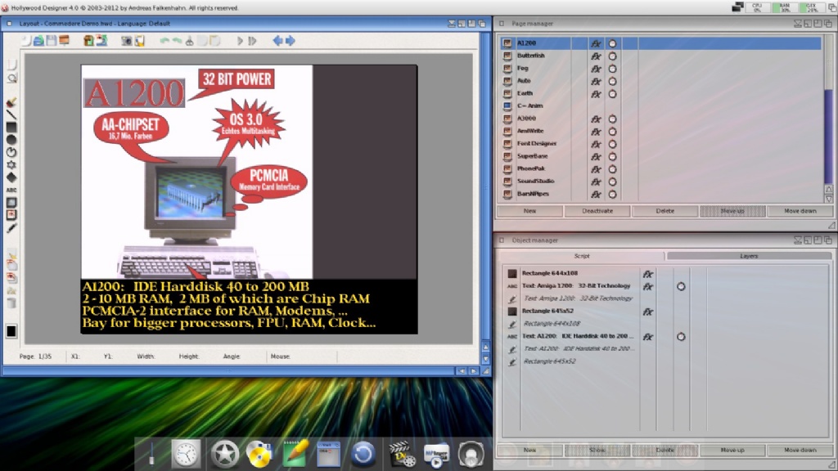Click Move down button in Page manager
Image resolution: width=838 pixels, height=471 pixels.
(800, 211)
